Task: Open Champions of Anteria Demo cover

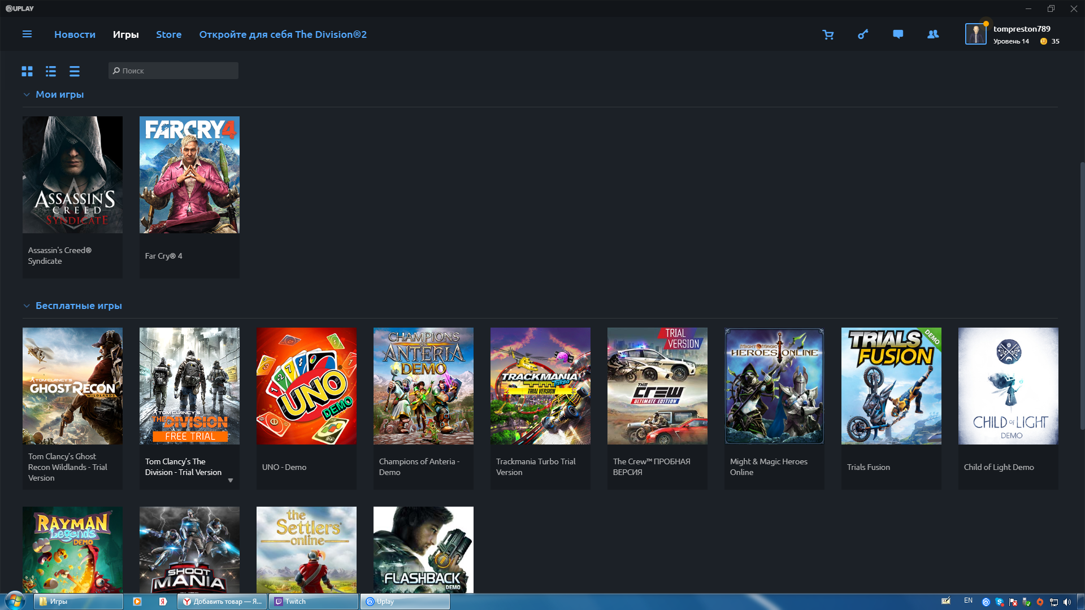Action: click(423, 386)
